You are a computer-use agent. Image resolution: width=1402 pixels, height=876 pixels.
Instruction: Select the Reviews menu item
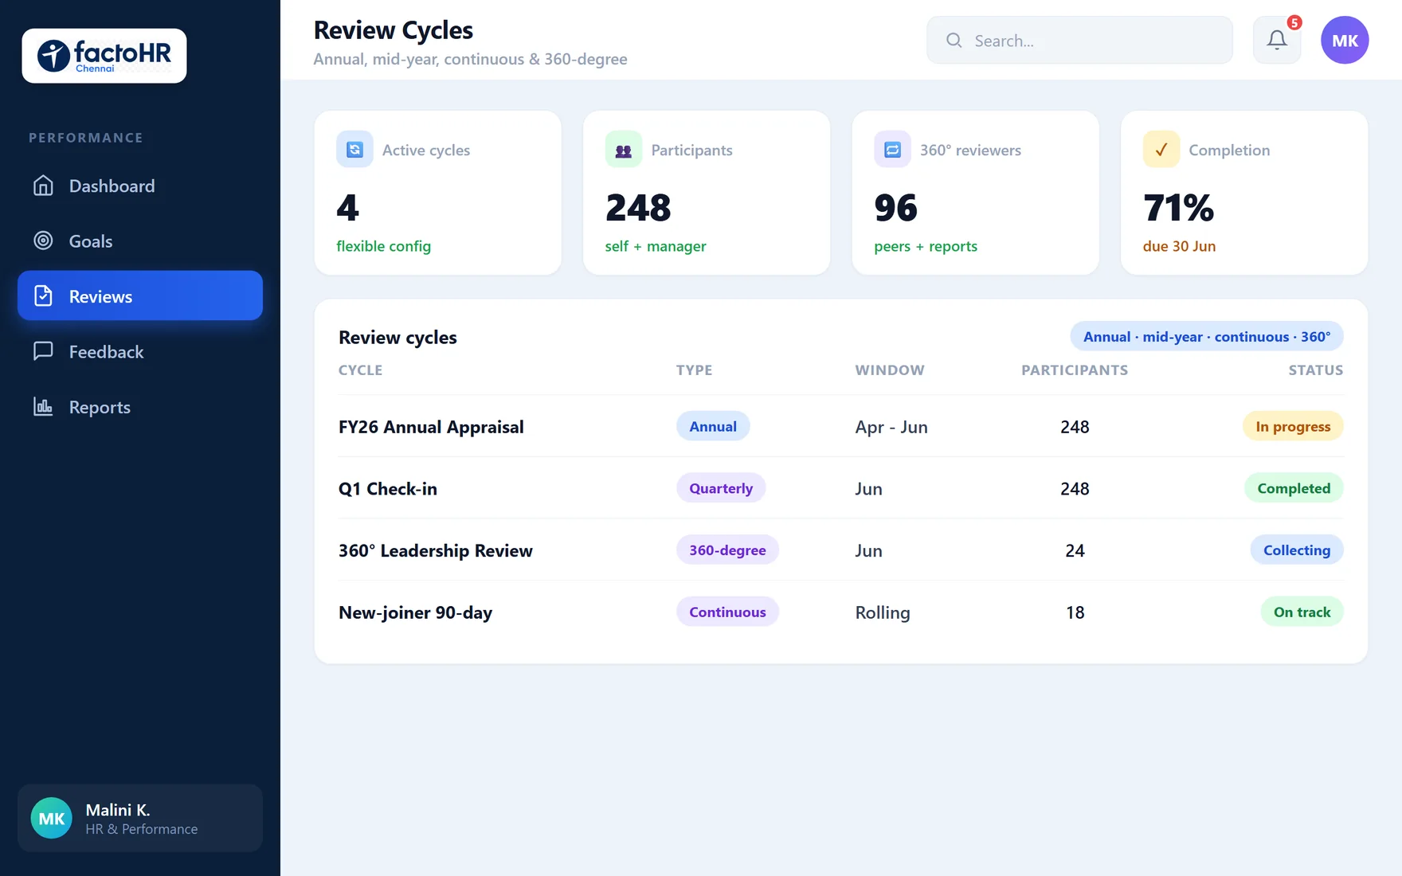(x=140, y=295)
